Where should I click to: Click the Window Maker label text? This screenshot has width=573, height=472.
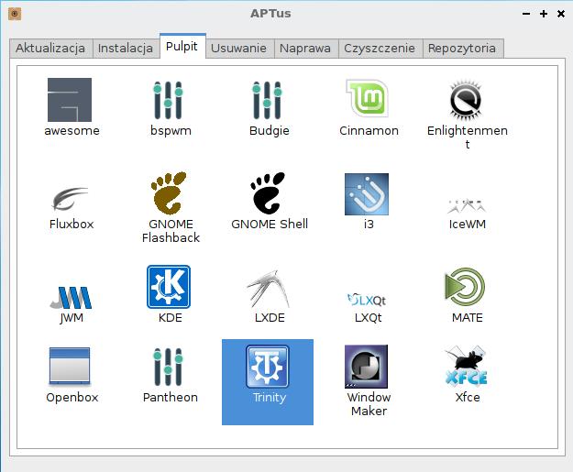point(369,404)
